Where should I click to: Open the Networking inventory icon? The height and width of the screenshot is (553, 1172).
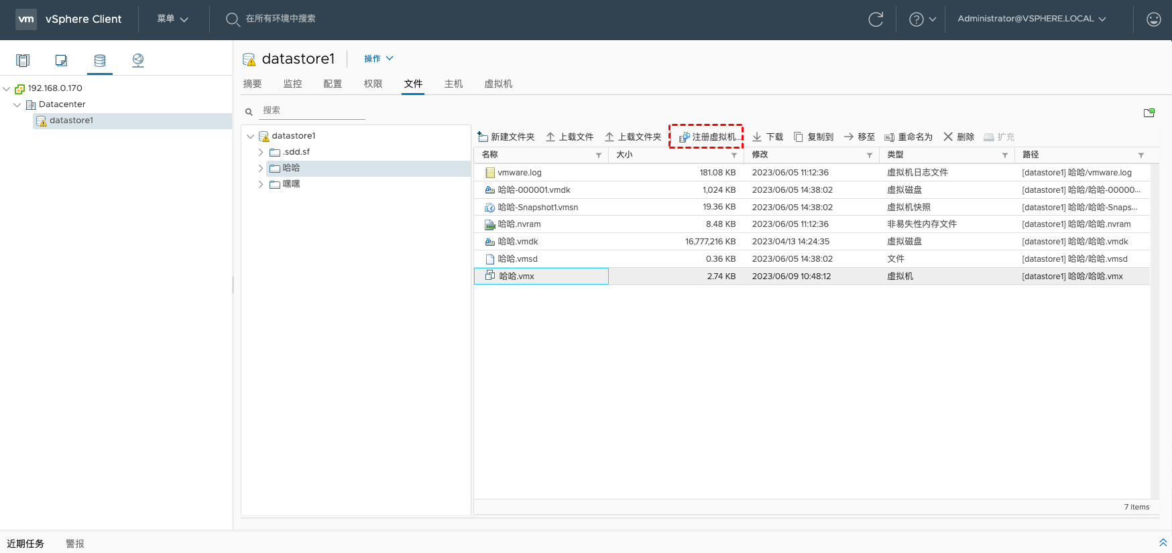(x=138, y=60)
